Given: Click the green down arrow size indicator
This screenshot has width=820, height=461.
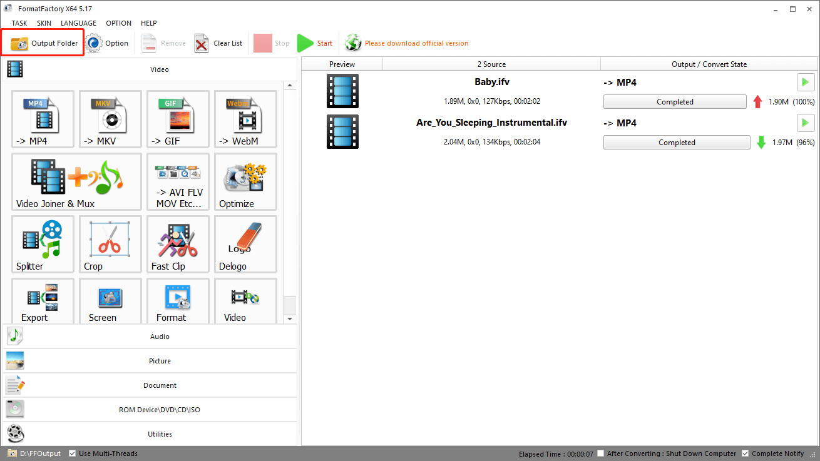Looking at the screenshot, I should point(761,143).
